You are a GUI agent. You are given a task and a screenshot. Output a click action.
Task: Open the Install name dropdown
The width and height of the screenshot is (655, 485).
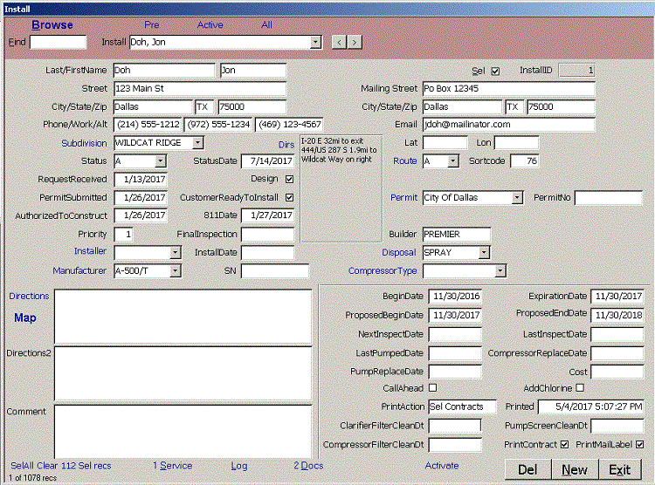pyautogui.click(x=315, y=42)
